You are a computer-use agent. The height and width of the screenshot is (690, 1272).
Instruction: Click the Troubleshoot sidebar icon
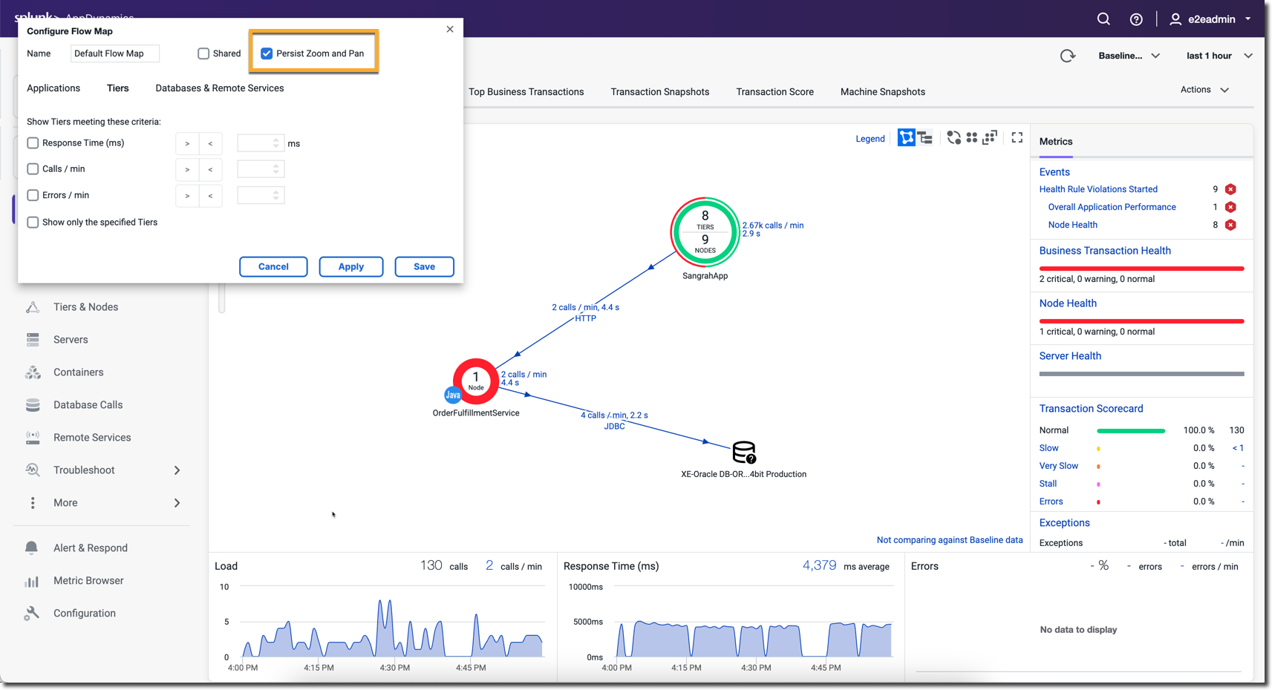33,470
